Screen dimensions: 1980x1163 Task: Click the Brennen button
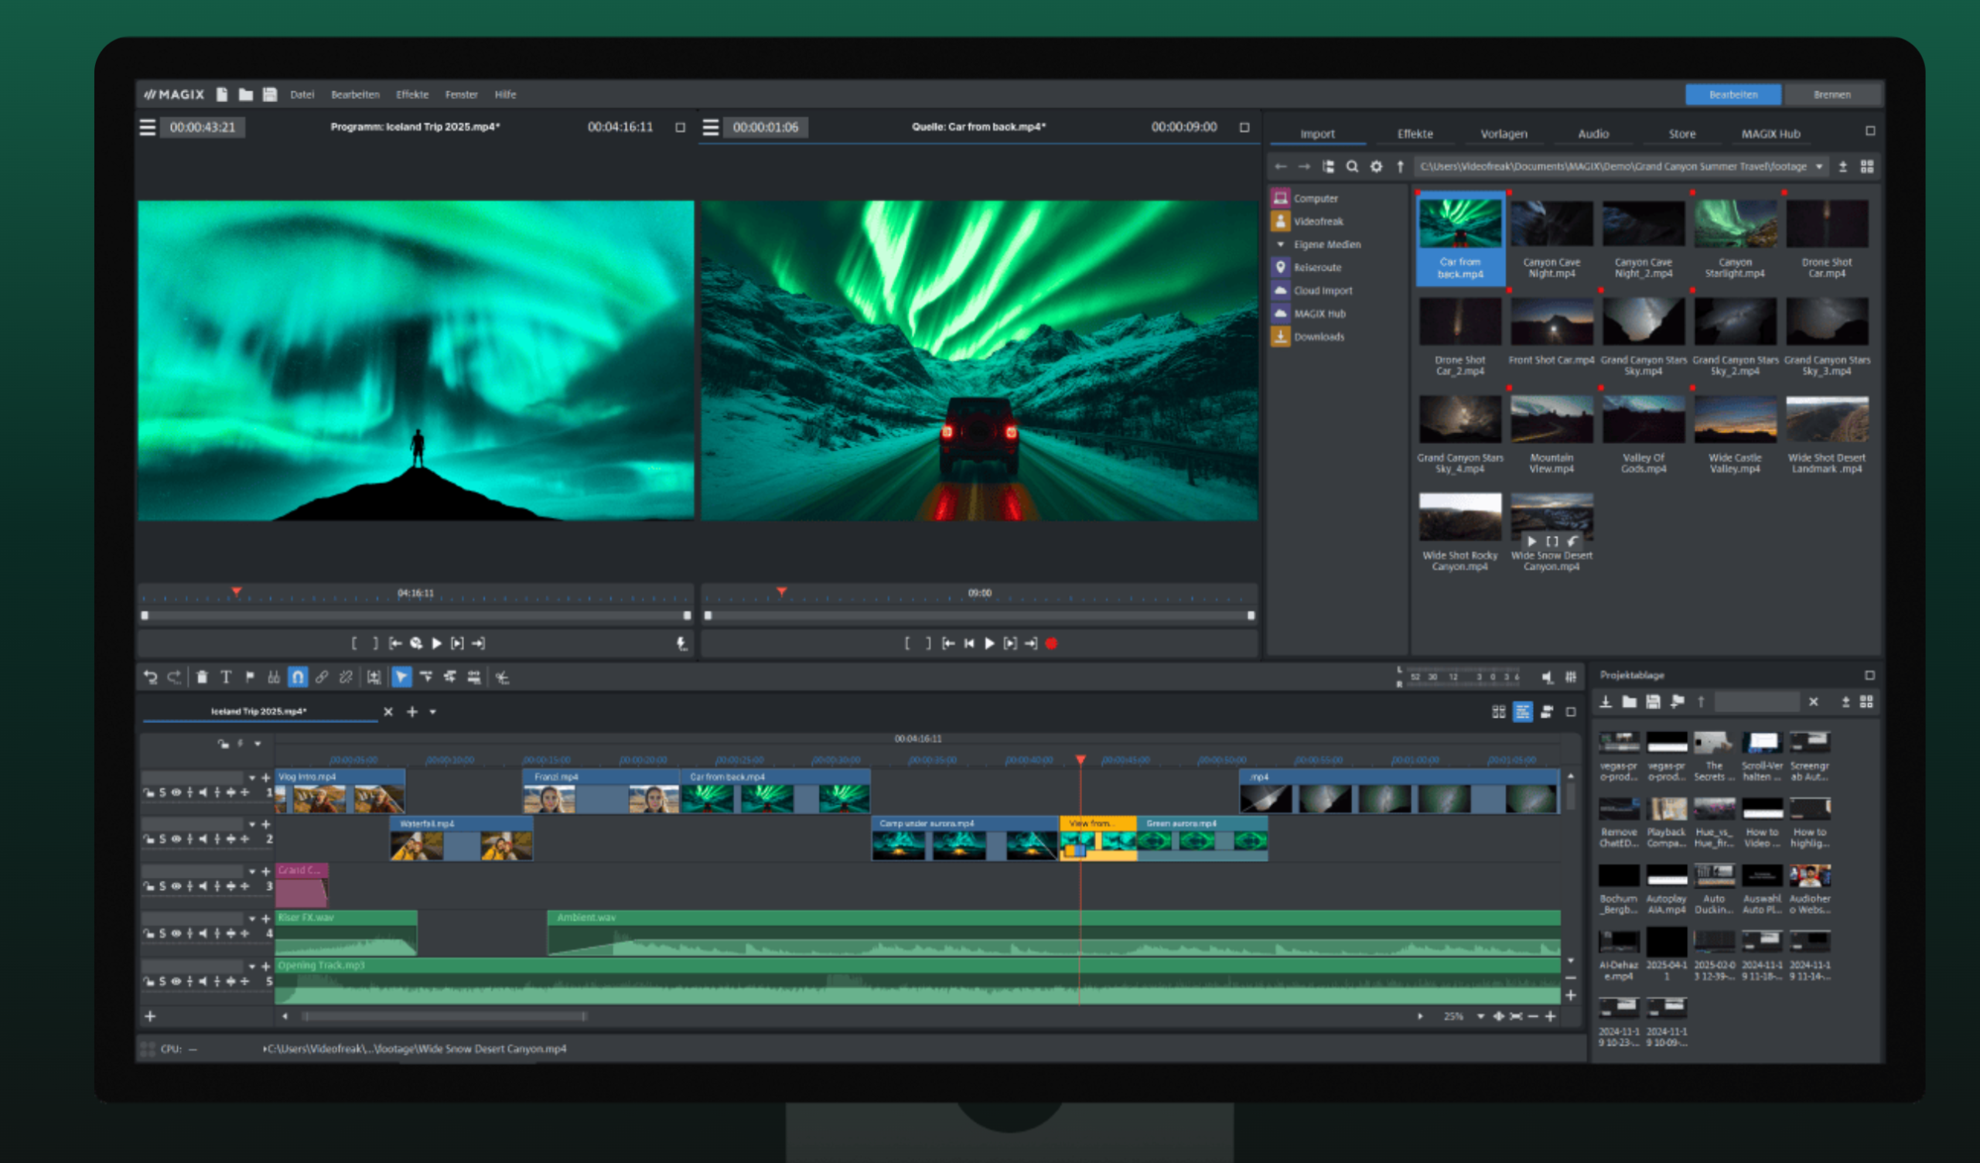1832,94
